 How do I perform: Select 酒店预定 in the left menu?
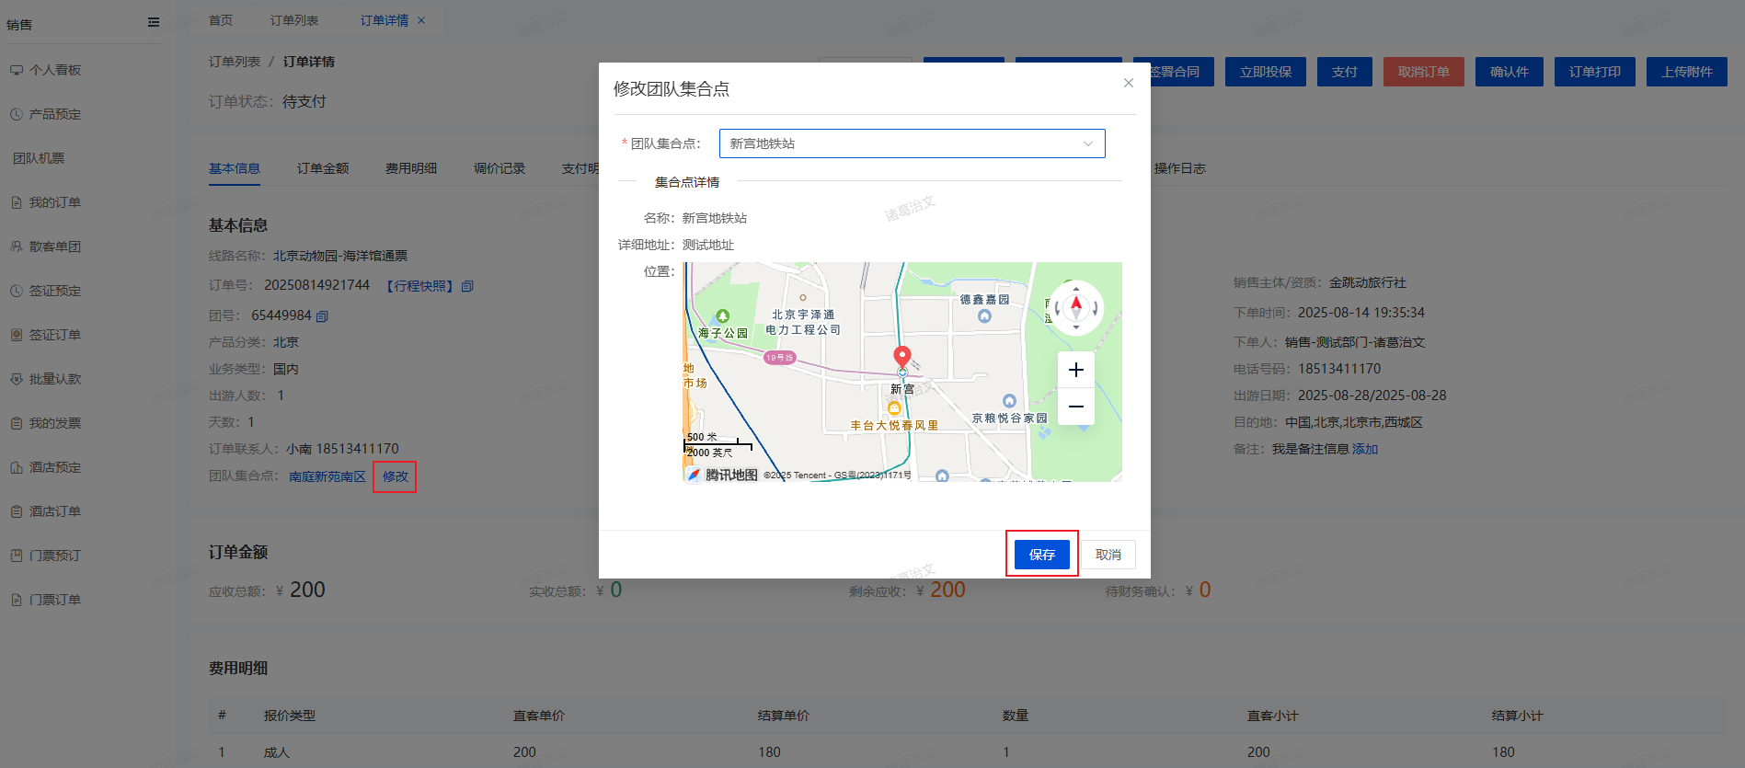[55, 467]
